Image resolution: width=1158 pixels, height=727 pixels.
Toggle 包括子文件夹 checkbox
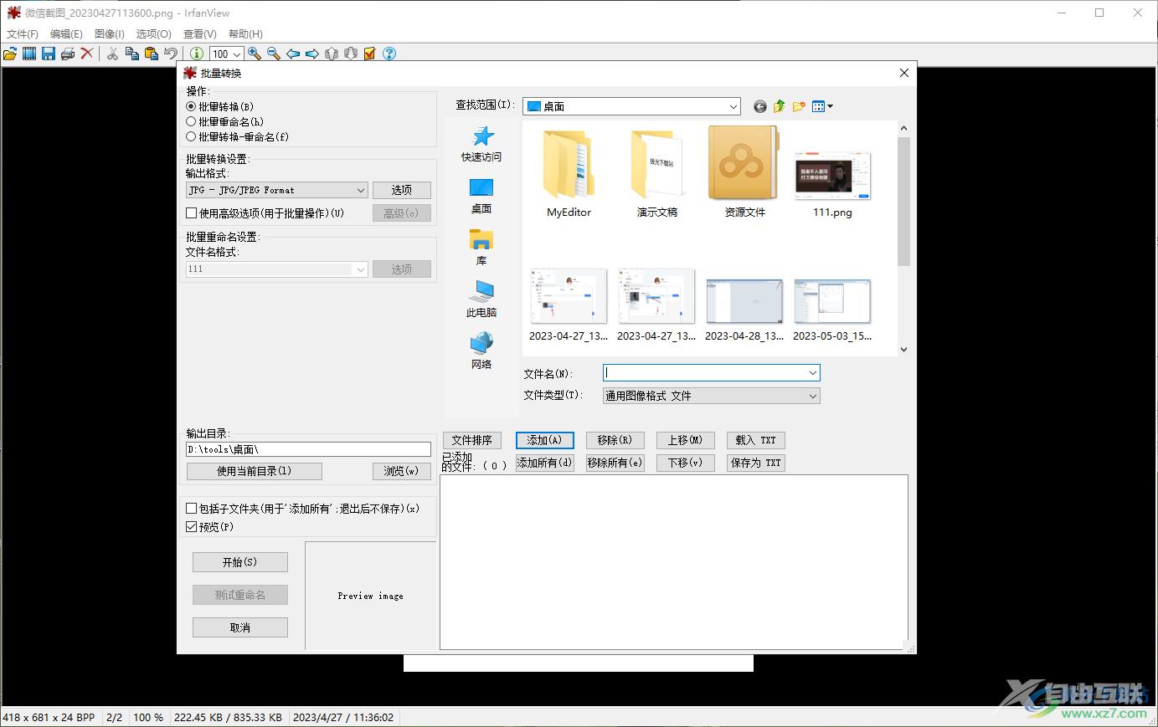click(191, 509)
